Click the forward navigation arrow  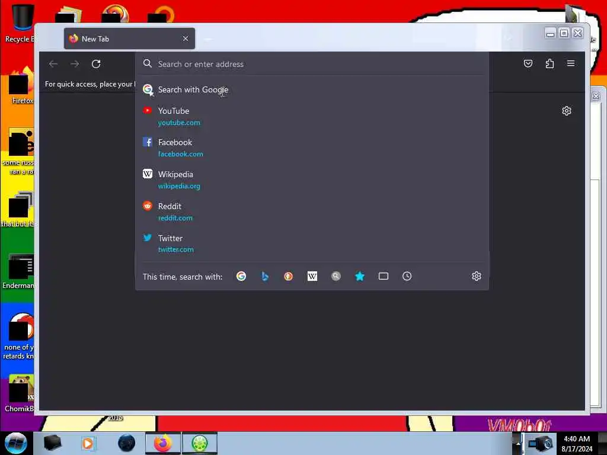tap(75, 64)
